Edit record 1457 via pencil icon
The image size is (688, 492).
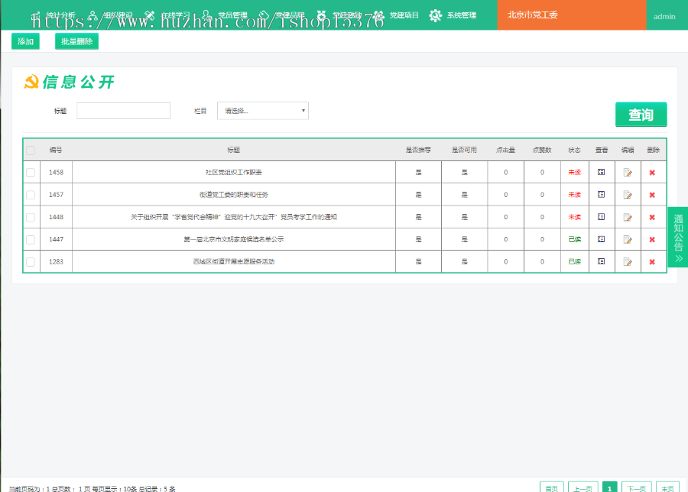628,195
